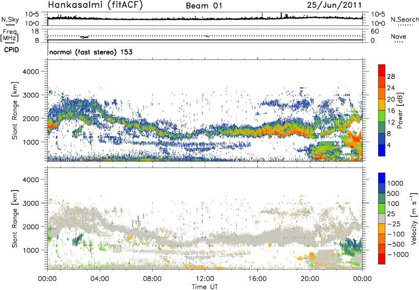
Task: Select the "12" label on Power colorbar
Action: [391, 122]
